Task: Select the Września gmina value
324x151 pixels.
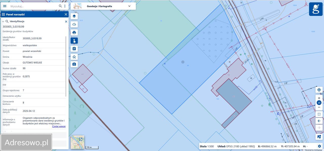Action: 27,57
